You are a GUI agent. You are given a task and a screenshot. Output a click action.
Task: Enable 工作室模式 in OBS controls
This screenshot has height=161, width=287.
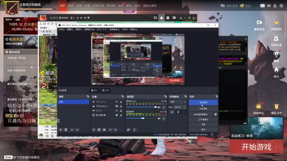pos(203,119)
